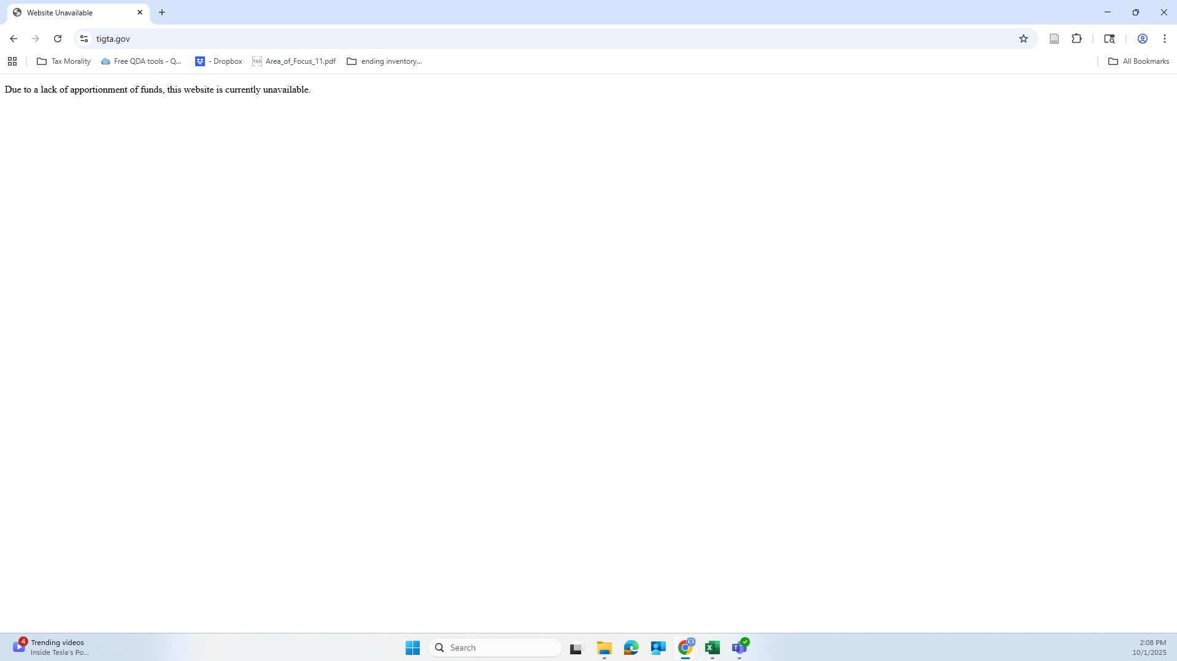
Task: Open the Extensions puzzle icon
Action: [1076, 39]
